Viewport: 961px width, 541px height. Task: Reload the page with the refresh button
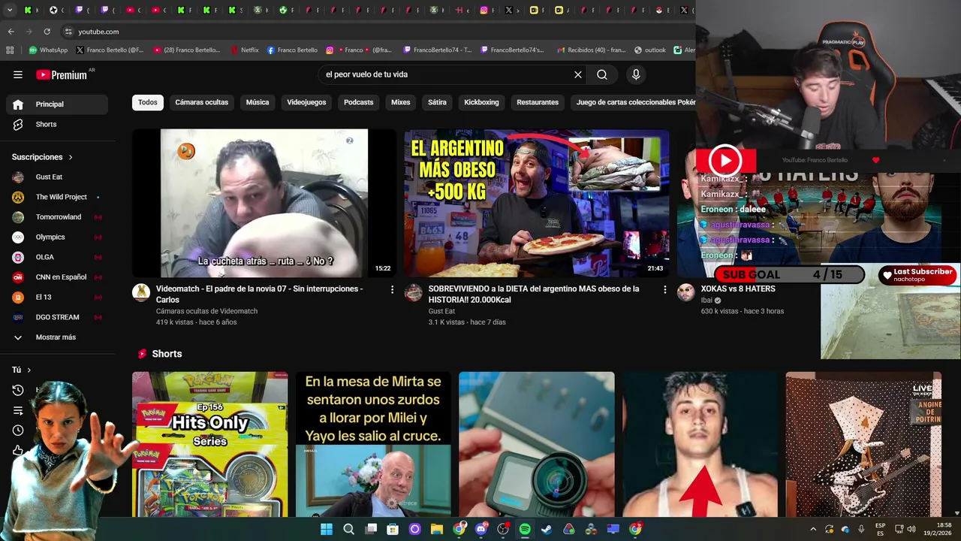coord(47,32)
